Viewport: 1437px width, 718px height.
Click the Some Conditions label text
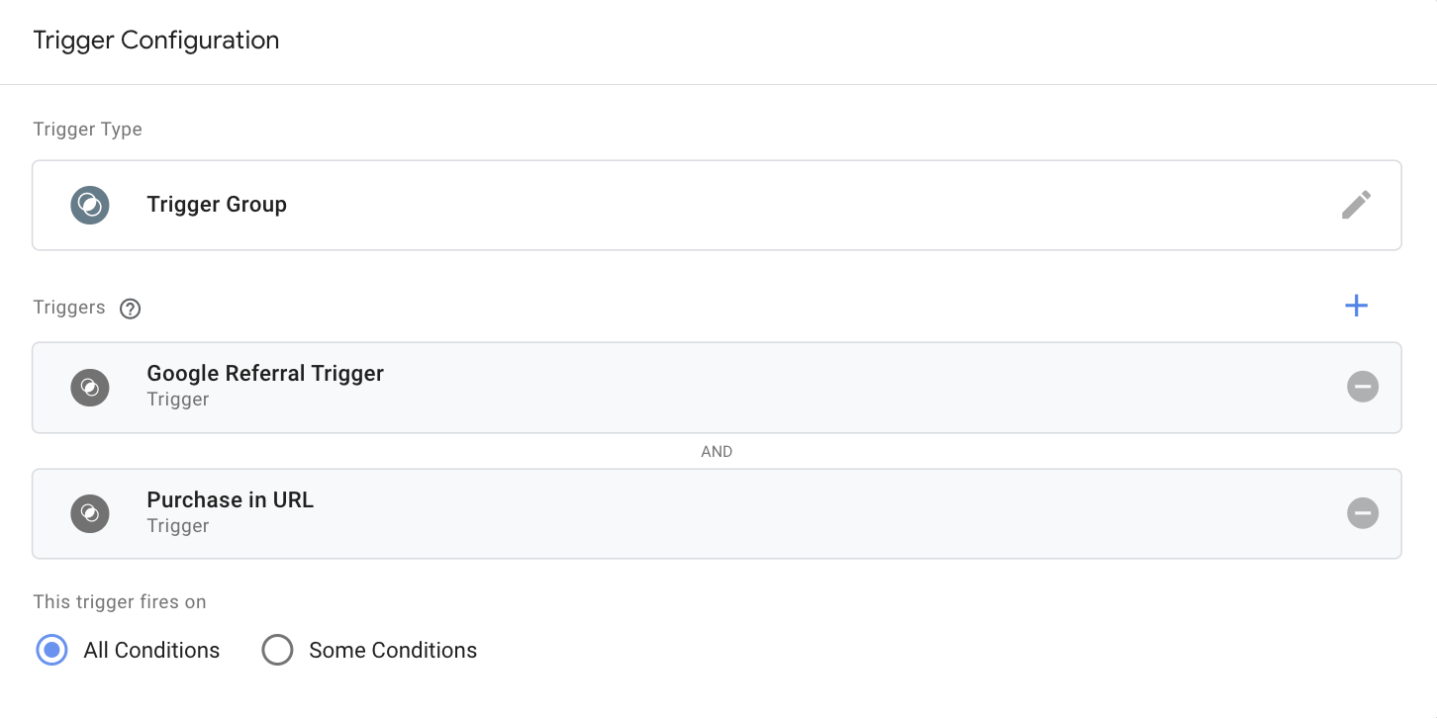point(393,650)
